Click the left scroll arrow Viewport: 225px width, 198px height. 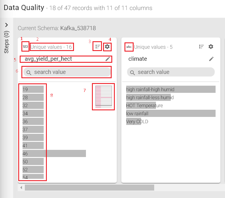pyautogui.click(x=21, y=188)
